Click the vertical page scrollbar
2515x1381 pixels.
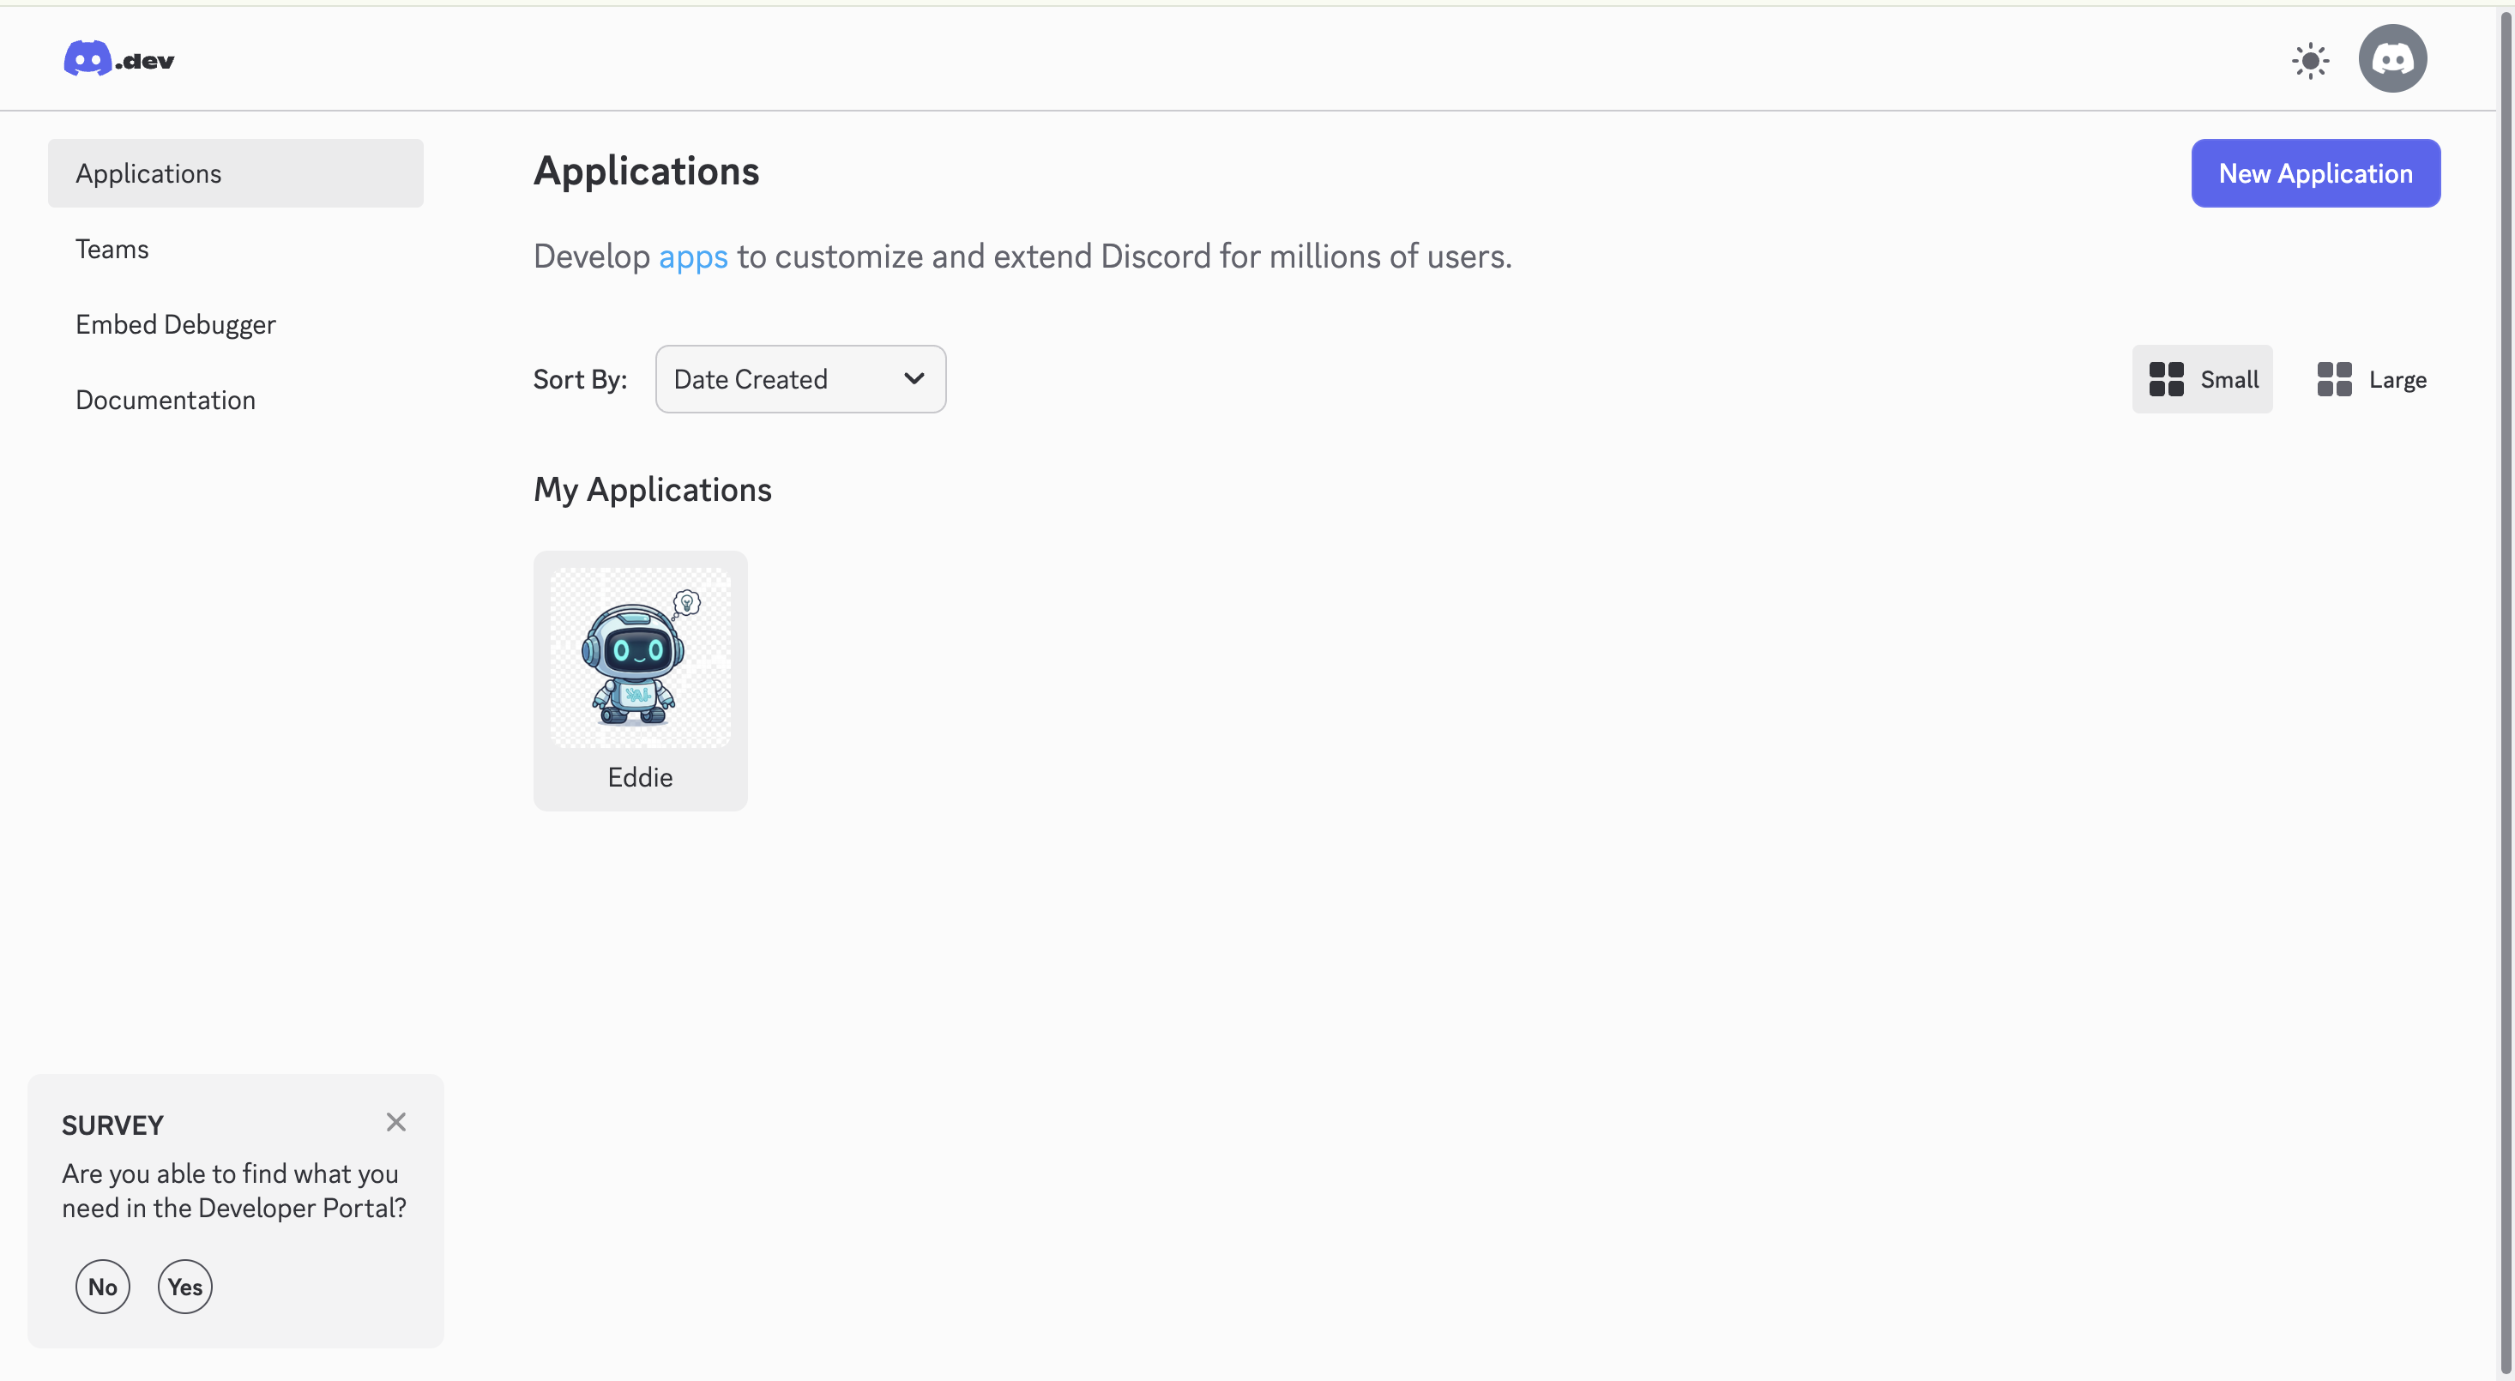(x=2506, y=683)
